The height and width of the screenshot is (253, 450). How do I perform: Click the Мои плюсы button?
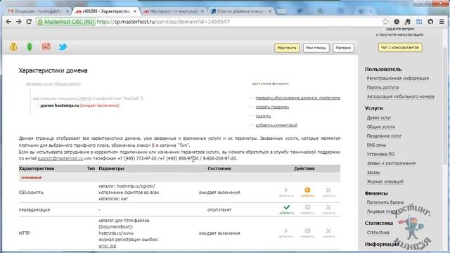(x=316, y=48)
